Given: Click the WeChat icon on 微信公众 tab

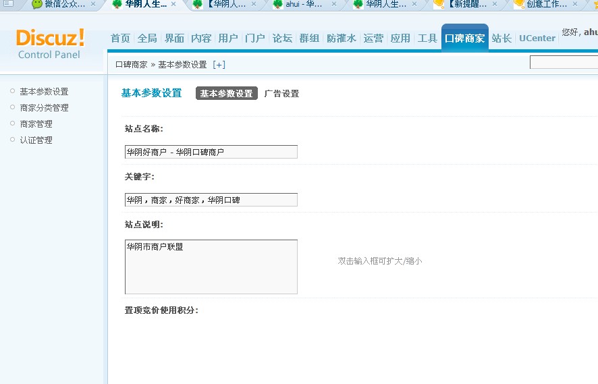Looking at the screenshot, I should 36,4.
